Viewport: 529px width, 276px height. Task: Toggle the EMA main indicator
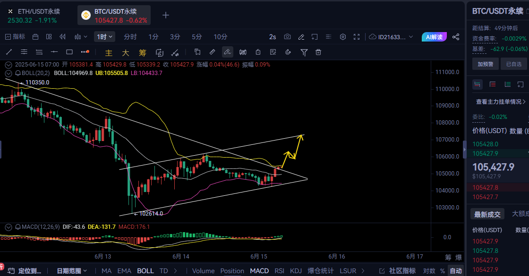tap(124, 271)
